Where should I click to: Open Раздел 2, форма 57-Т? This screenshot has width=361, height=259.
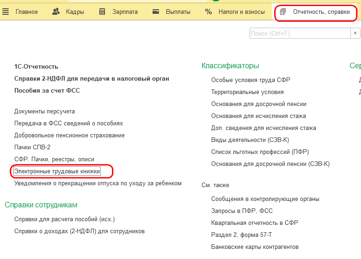(241, 235)
